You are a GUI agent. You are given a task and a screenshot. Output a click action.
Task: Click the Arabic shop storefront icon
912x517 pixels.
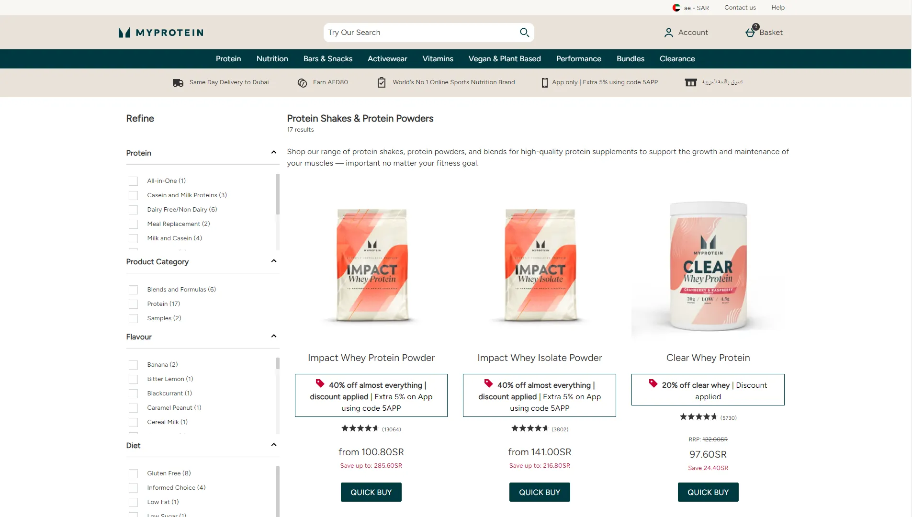tap(691, 83)
